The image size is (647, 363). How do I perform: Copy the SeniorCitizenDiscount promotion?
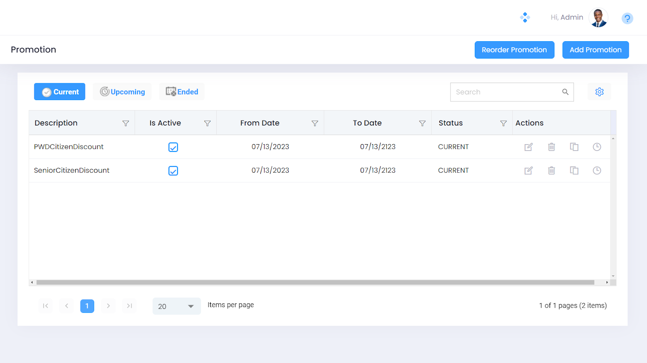point(574,170)
